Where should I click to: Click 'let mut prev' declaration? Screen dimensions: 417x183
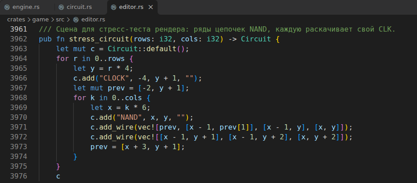[131, 88]
